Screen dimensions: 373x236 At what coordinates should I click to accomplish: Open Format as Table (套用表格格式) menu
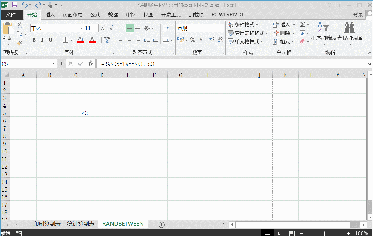(x=248, y=33)
